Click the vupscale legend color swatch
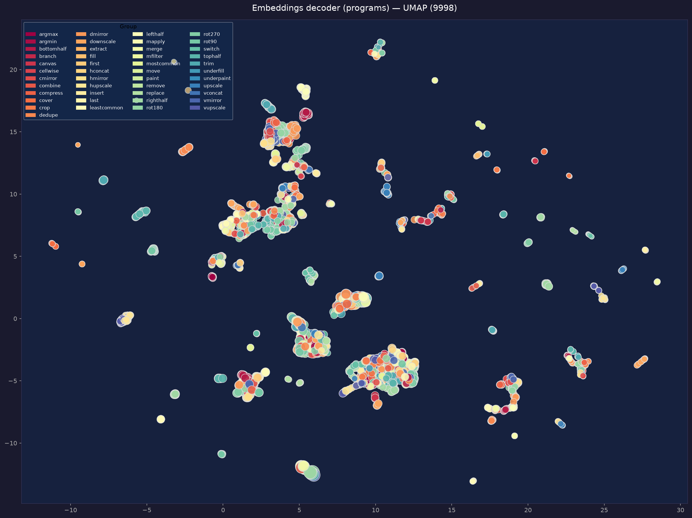The image size is (692, 518). tap(195, 108)
